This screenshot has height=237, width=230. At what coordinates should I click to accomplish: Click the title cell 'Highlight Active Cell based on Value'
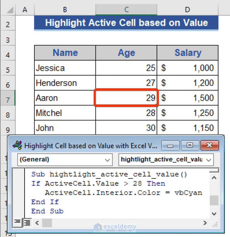pyautogui.click(x=126, y=23)
